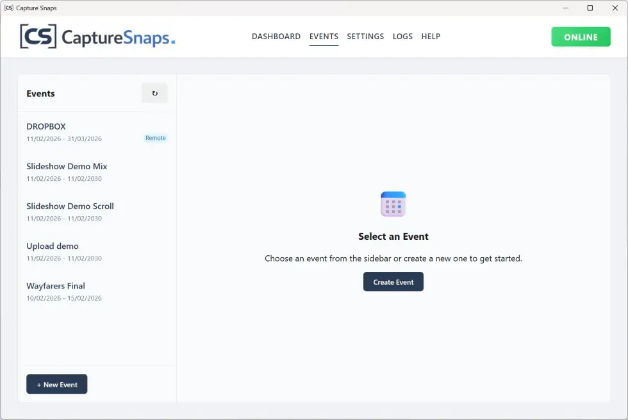
Task: Go to the Settings tab
Action: pyautogui.click(x=365, y=37)
